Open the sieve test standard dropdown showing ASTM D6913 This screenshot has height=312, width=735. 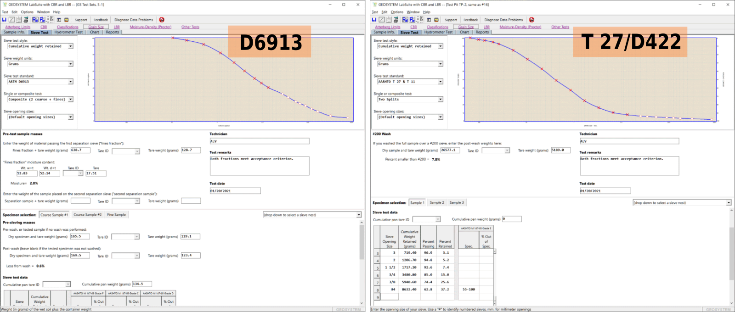pyautogui.click(x=71, y=82)
